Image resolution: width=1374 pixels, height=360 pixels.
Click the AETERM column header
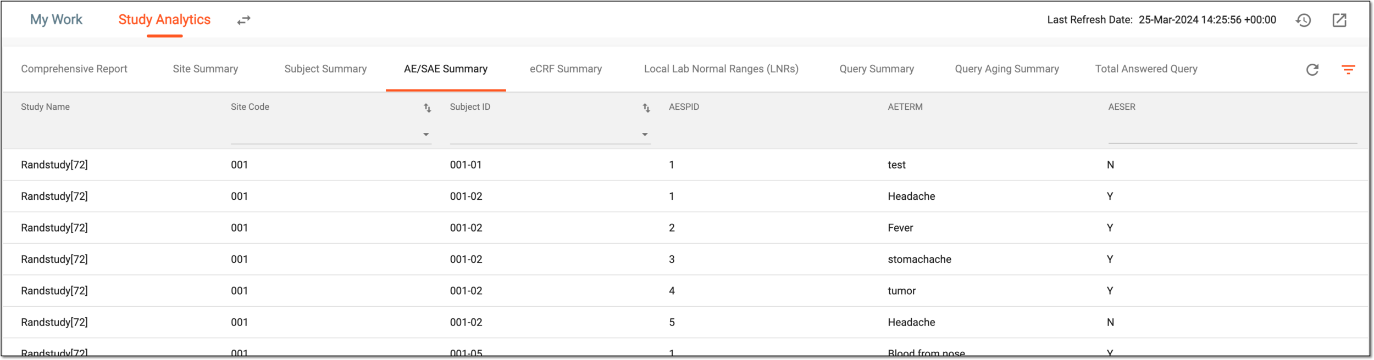[905, 107]
